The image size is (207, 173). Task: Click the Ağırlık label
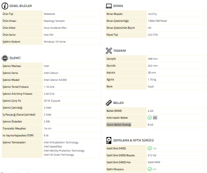pyautogui.click(x=110, y=80)
